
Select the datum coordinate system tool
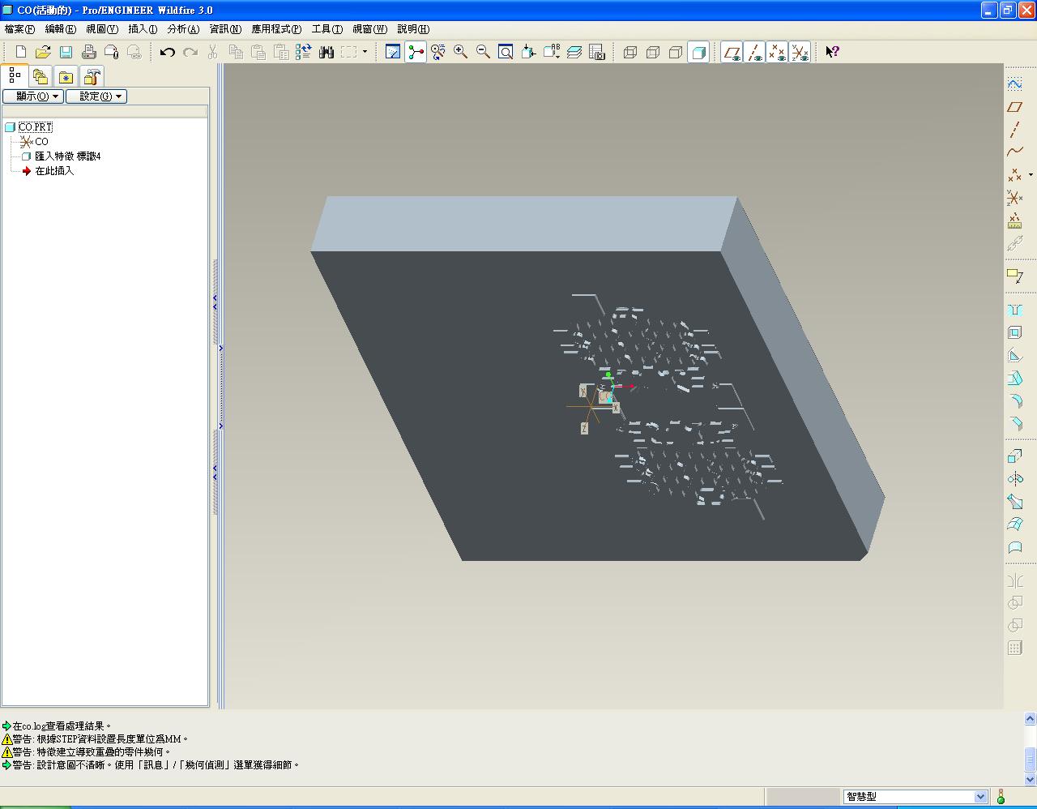tap(1014, 197)
